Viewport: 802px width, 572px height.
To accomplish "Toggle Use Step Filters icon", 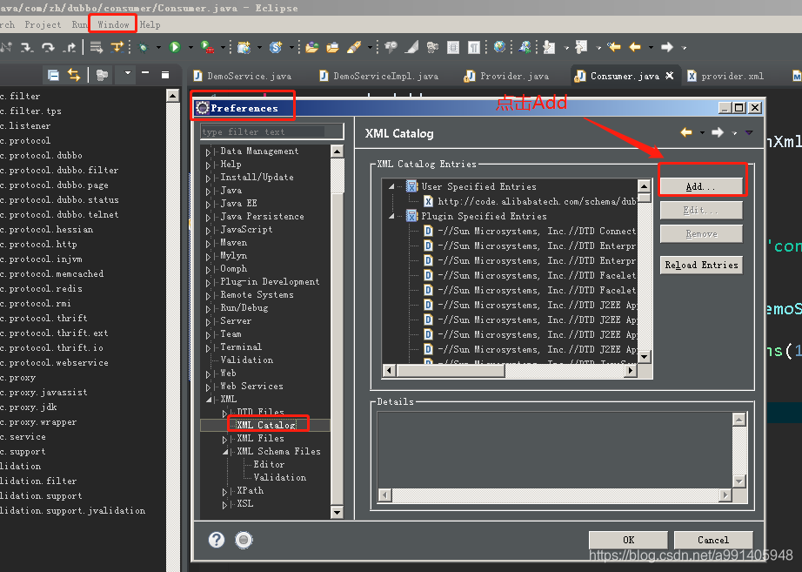I will 117,47.
